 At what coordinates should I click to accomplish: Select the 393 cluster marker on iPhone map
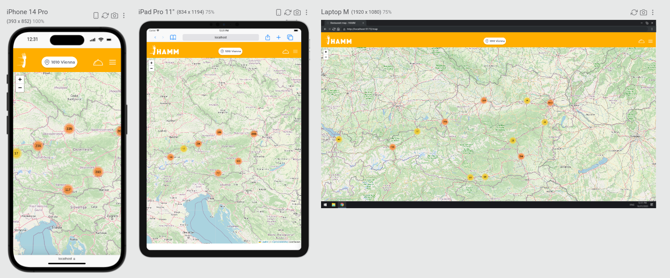[x=98, y=172]
